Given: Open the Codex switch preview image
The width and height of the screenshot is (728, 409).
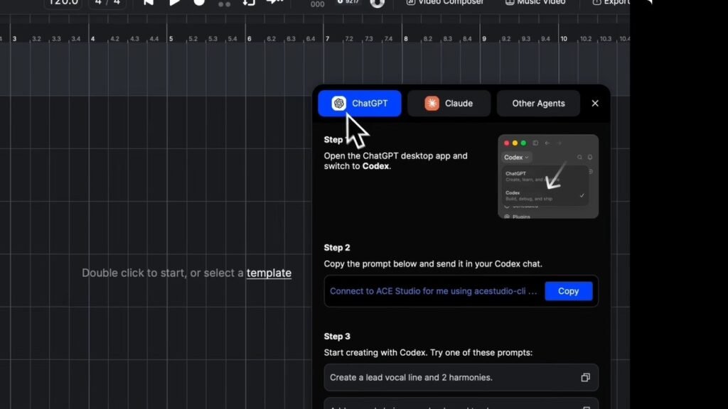Looking at the screenshot, I should coord(548,177).
